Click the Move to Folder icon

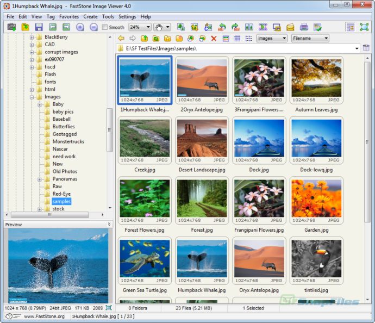coord(202,38)
